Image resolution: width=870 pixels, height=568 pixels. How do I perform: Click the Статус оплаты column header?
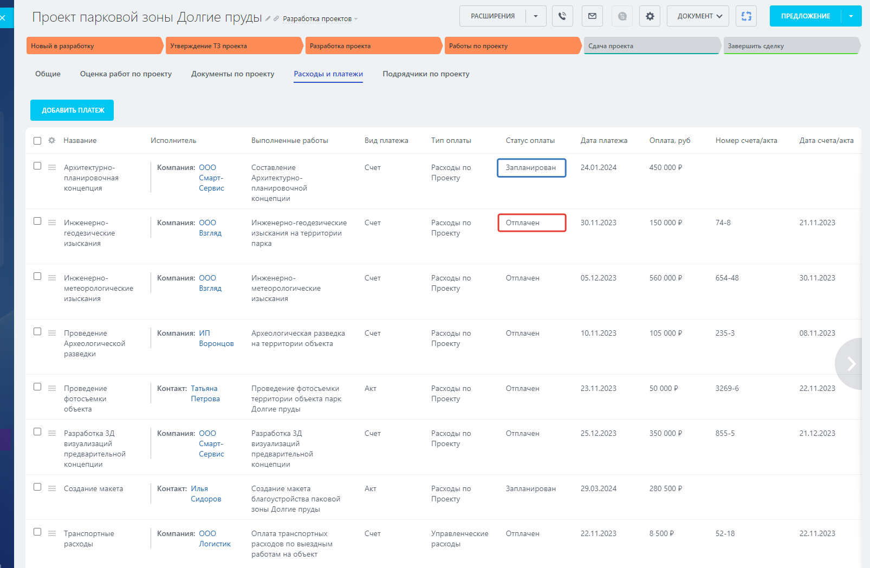(530, 141)
